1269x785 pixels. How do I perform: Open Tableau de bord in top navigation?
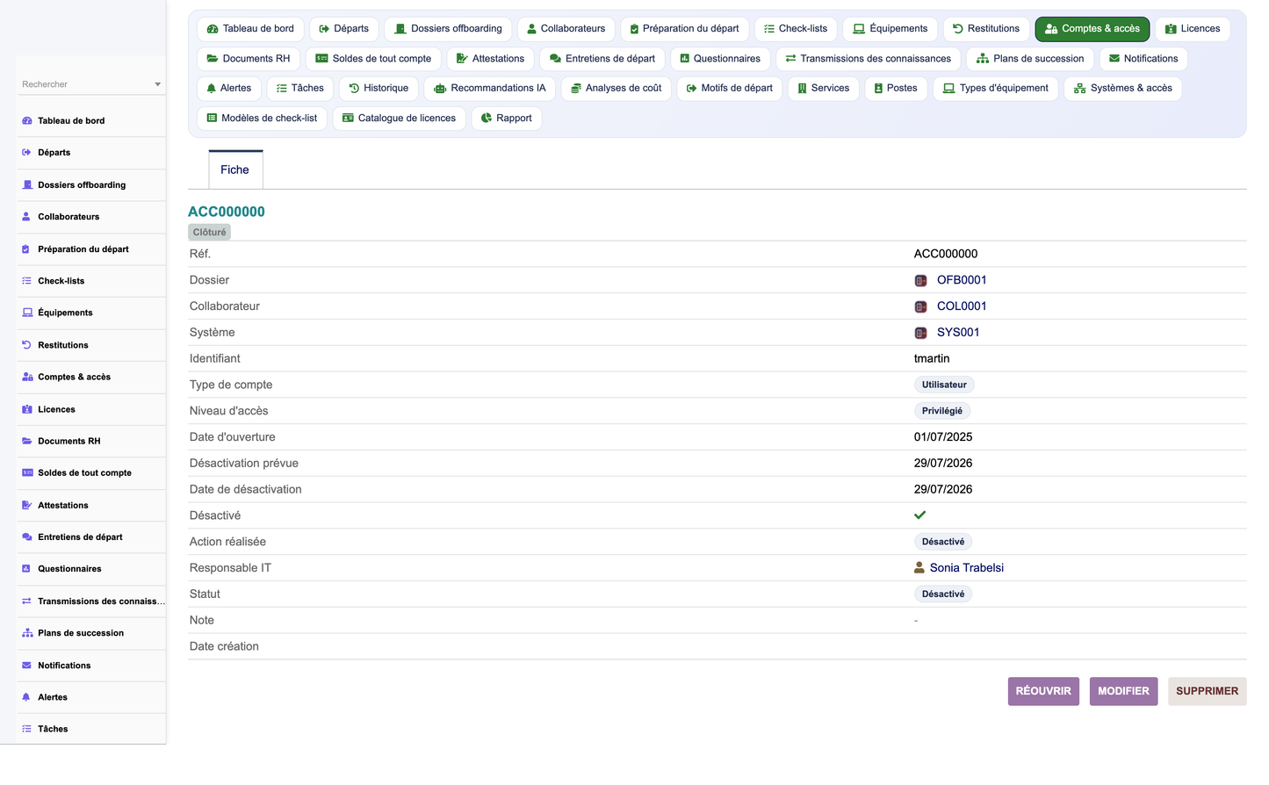250,29
